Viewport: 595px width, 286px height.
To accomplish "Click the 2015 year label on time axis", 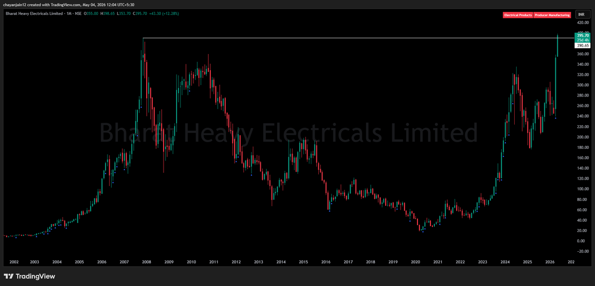I will pyautogui.click(x=303, y=262).
